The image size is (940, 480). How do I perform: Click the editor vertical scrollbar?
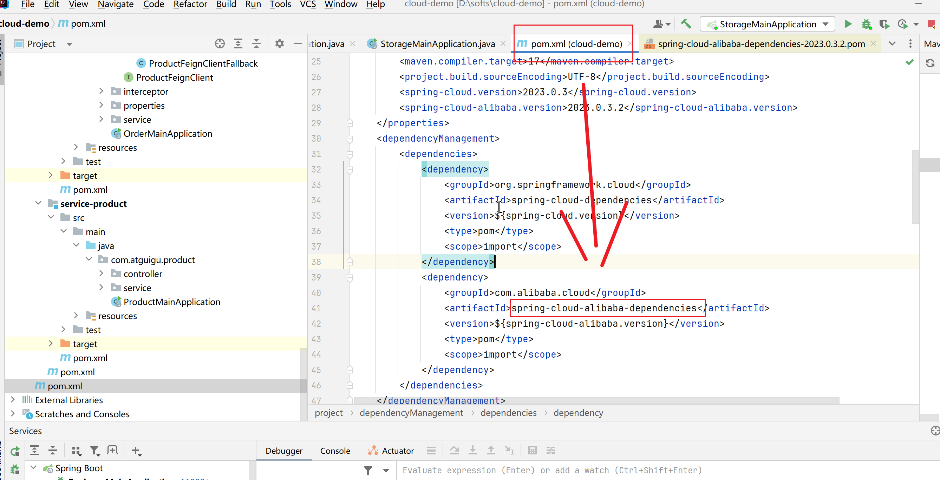click(x=915, y=187)
